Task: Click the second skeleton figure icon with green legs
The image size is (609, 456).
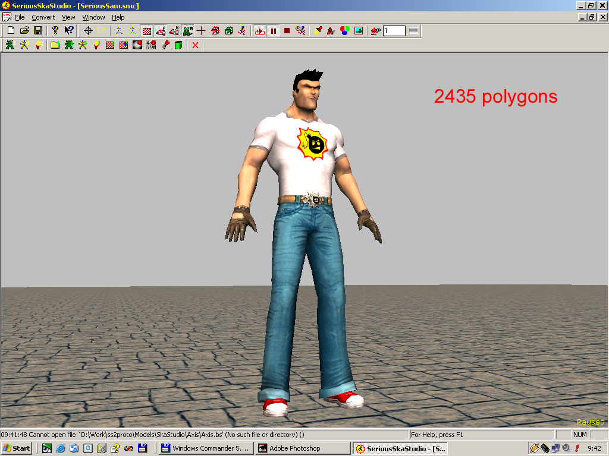Action: coord(133,31)
